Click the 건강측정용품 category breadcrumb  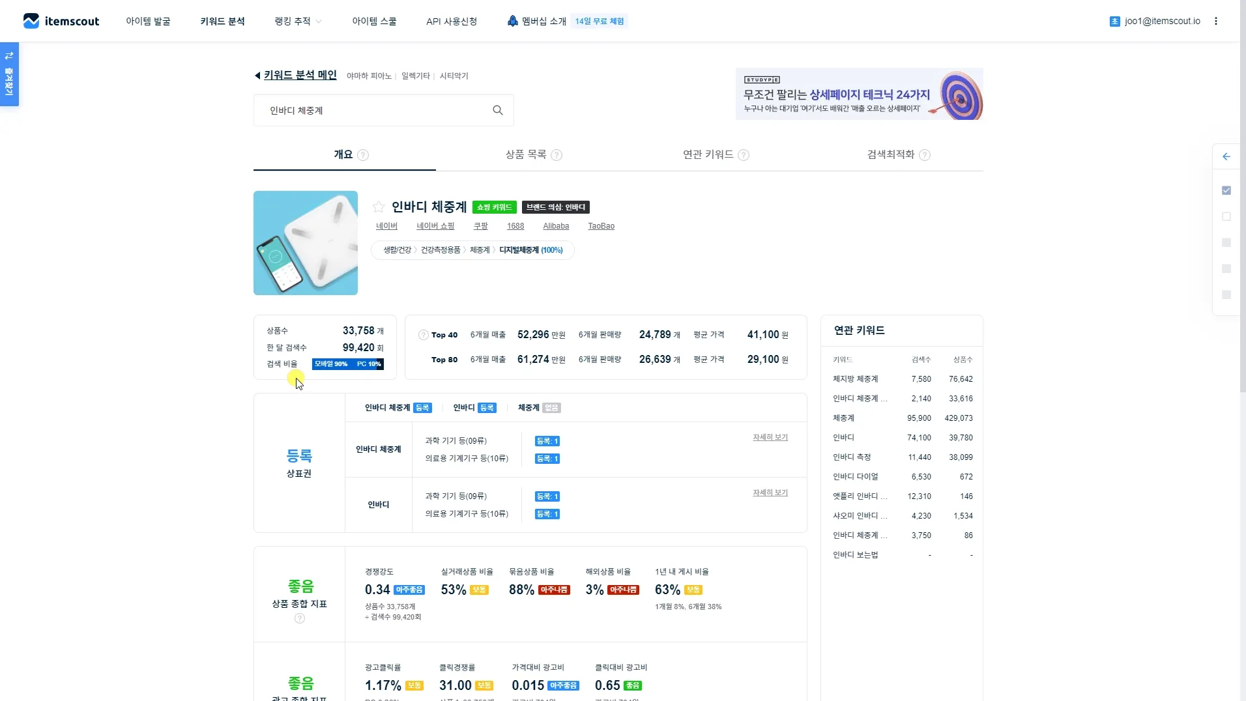441,250
